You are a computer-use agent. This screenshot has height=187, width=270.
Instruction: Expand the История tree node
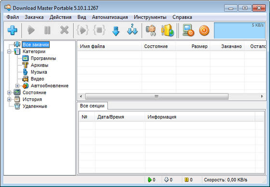click(x=9, y=99)
